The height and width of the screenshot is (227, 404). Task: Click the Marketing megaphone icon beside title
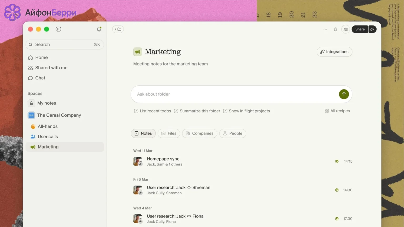coord(138,52)
